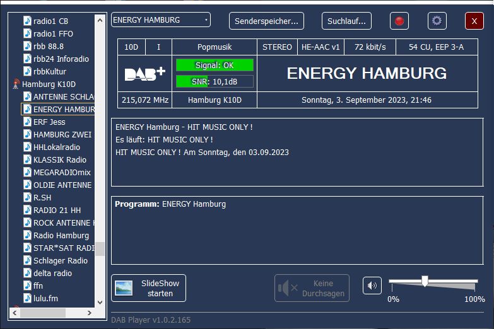Click the antenna icon of Hamburg K10D
This screenshot has height=329, width=494.
coord(15,84)
